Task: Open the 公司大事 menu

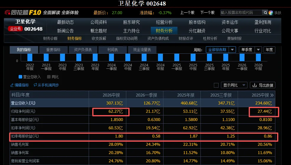Action: click(230, 31)
